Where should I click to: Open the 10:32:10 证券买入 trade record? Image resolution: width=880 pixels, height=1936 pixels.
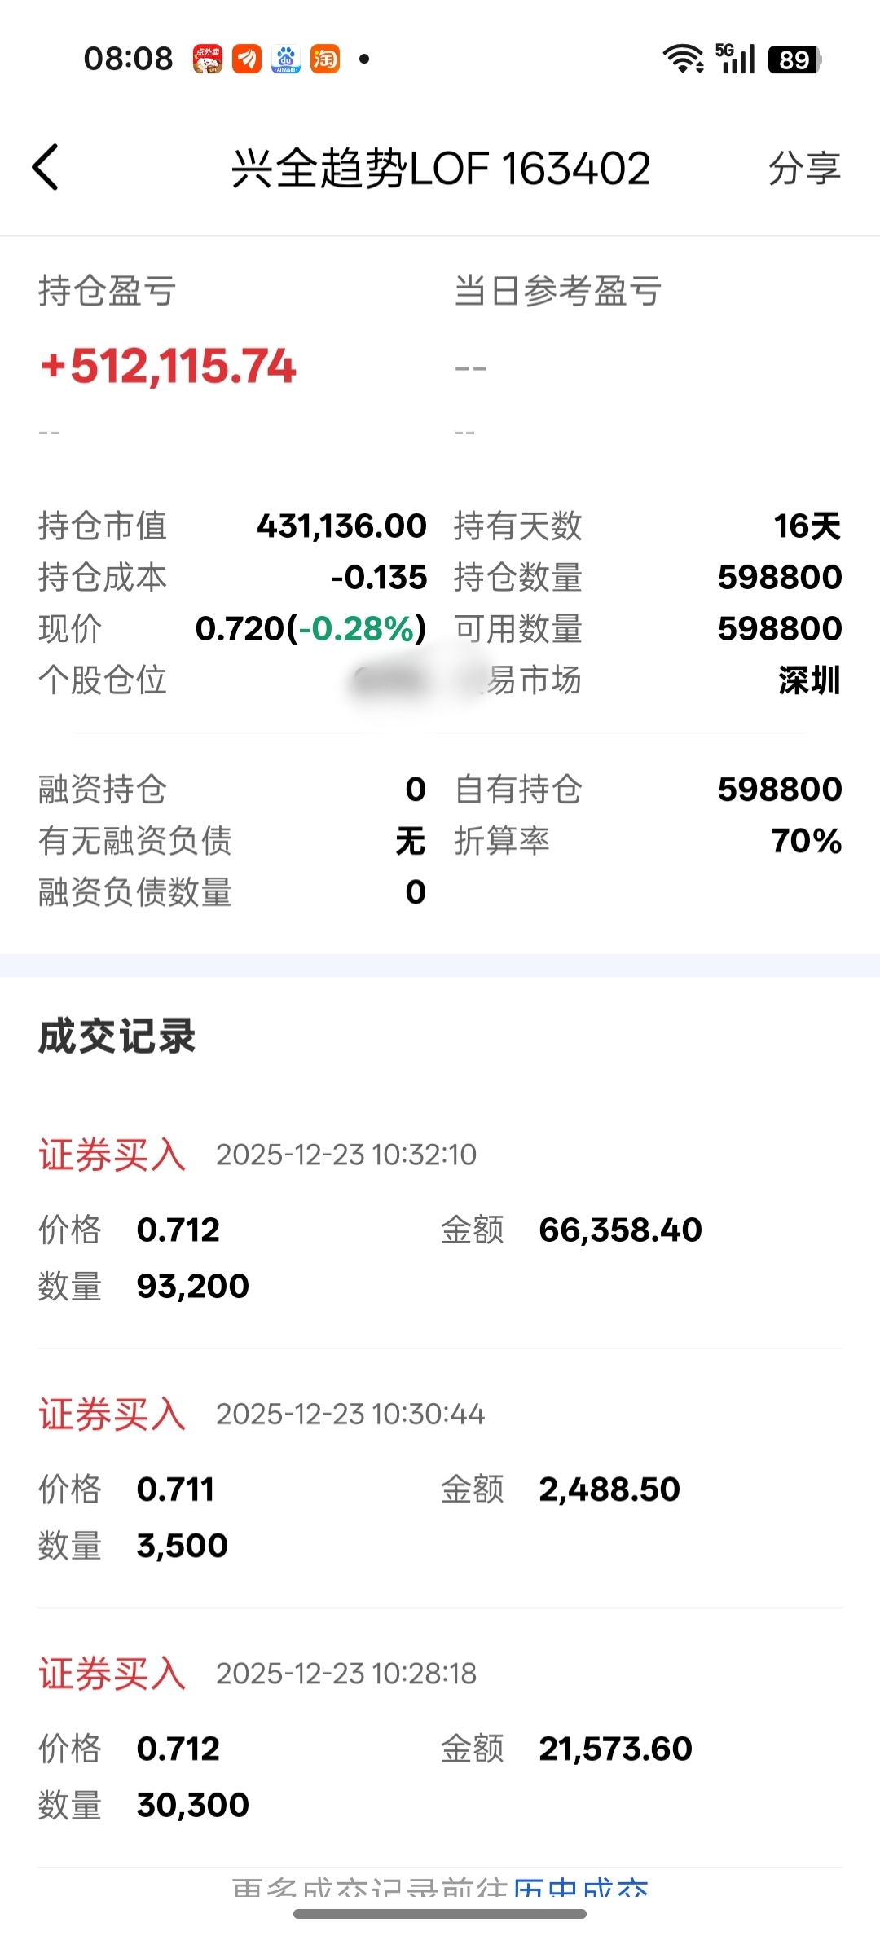coord(440,1220)
